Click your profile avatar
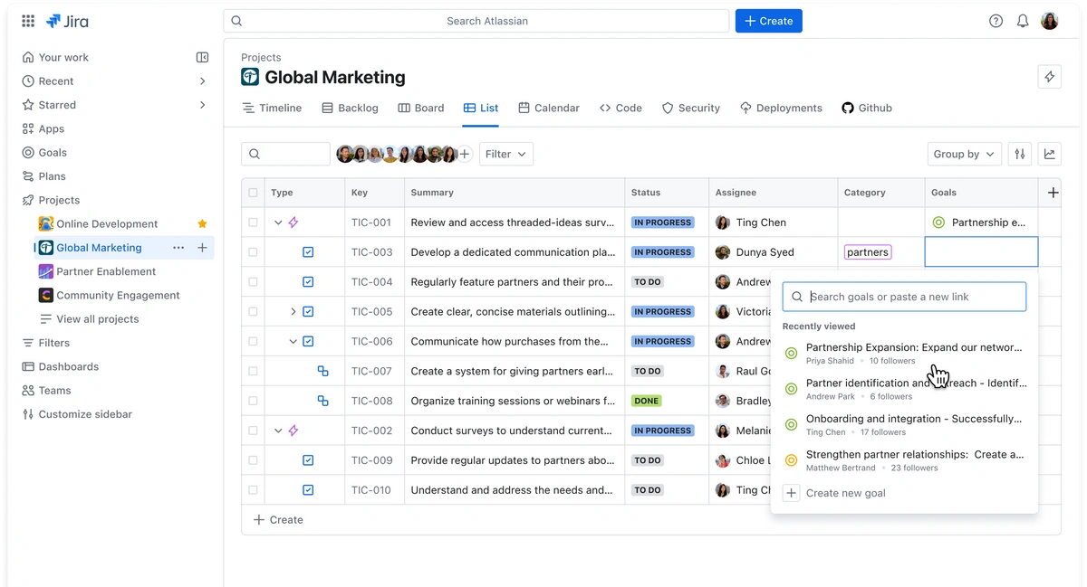The image size is (1087, 587). coord(1049,20)
